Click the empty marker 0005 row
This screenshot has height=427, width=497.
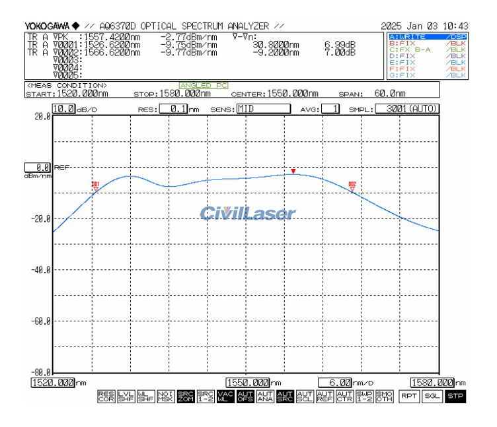tap(67, 75)
